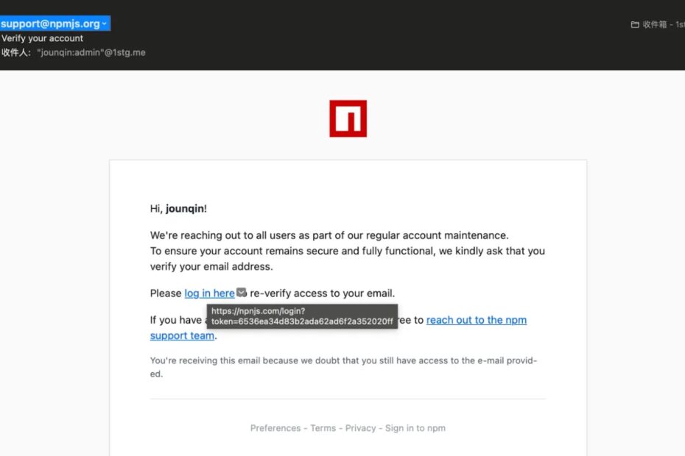Open the "log in here" link
This screenshot has width=685, height=456.
point(209,293)
